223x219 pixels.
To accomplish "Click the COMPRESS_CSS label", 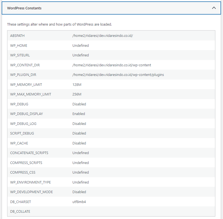I will [23, 173].
